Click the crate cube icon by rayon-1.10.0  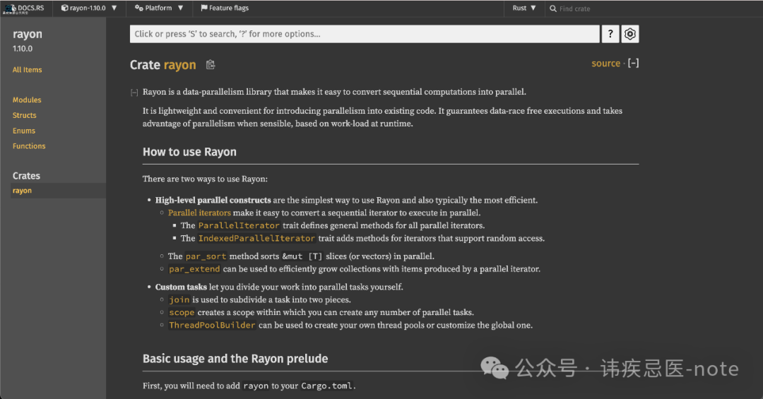[64, 8]
